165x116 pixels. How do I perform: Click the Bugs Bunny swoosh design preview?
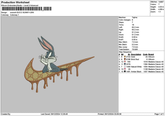[x=59, y=64]
